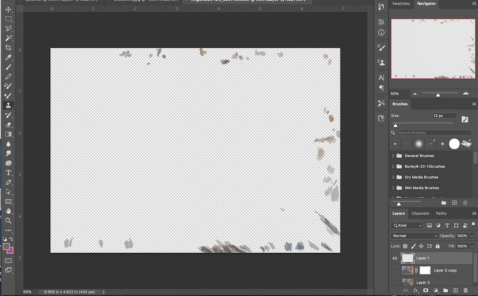Viewport: 478px width, 296px height.
Task: Select the Crop tool
Action: [x=8, y=48]
